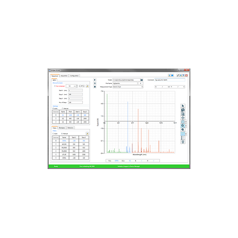Click the file number box beside File Name
The height and width of the screenshot is (238, 238).
[140, 83]
